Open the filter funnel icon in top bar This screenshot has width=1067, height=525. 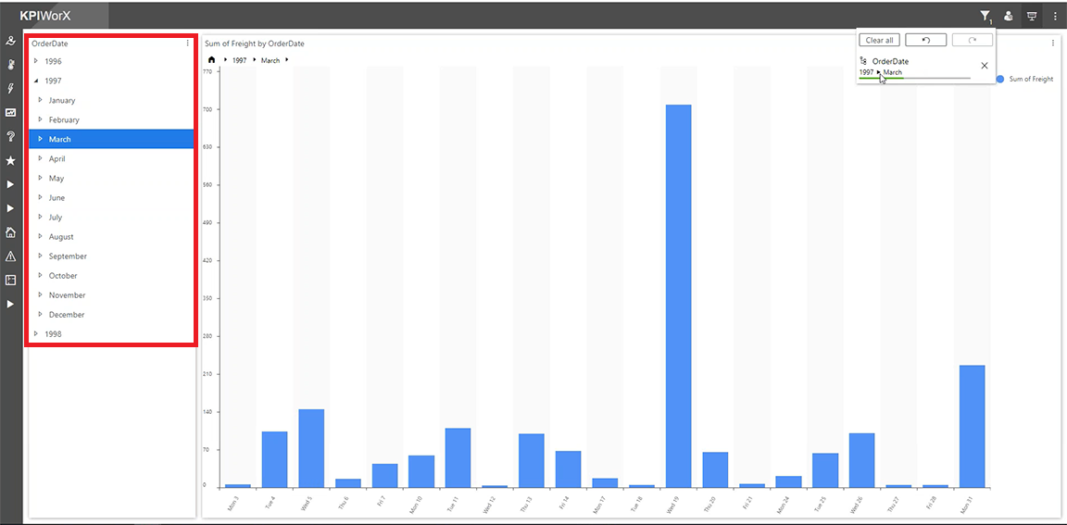[985, 16]
